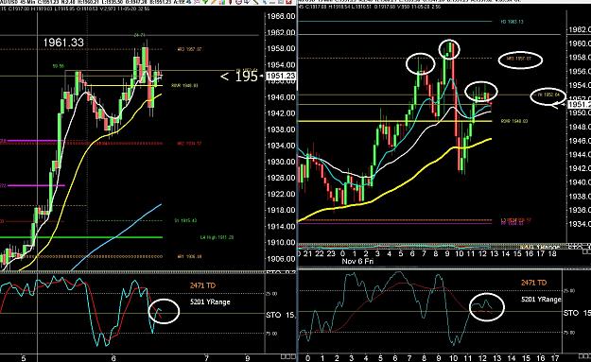Viewport: 591px width, 362px height.
Task: Click the 1960.00 price on right chart axis
Action: (x=580, y=43)
